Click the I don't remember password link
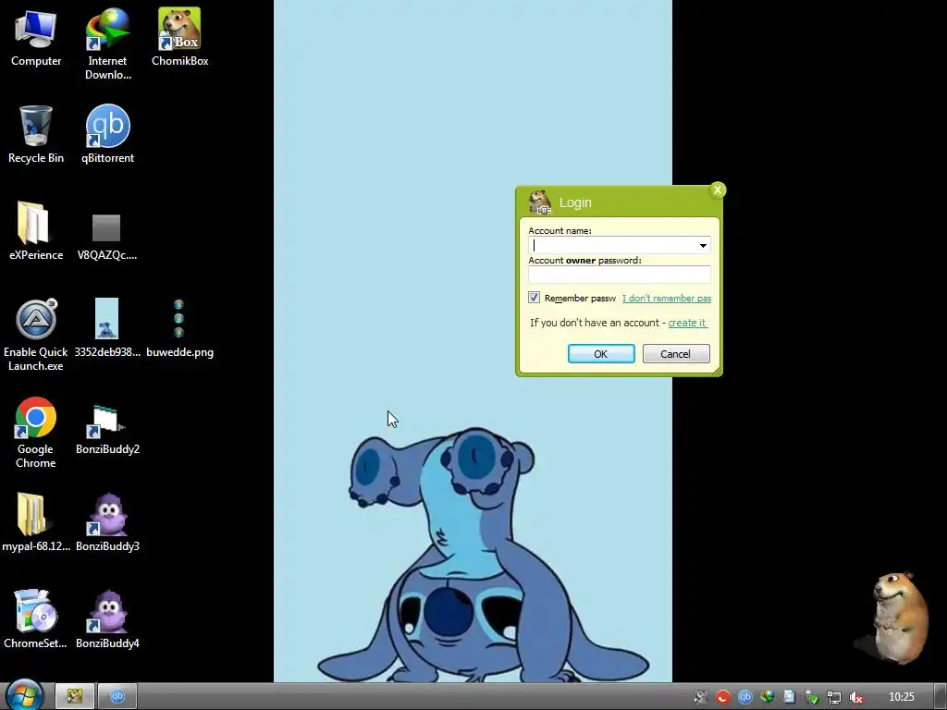 pyautogui.click(x=667, y=299)
